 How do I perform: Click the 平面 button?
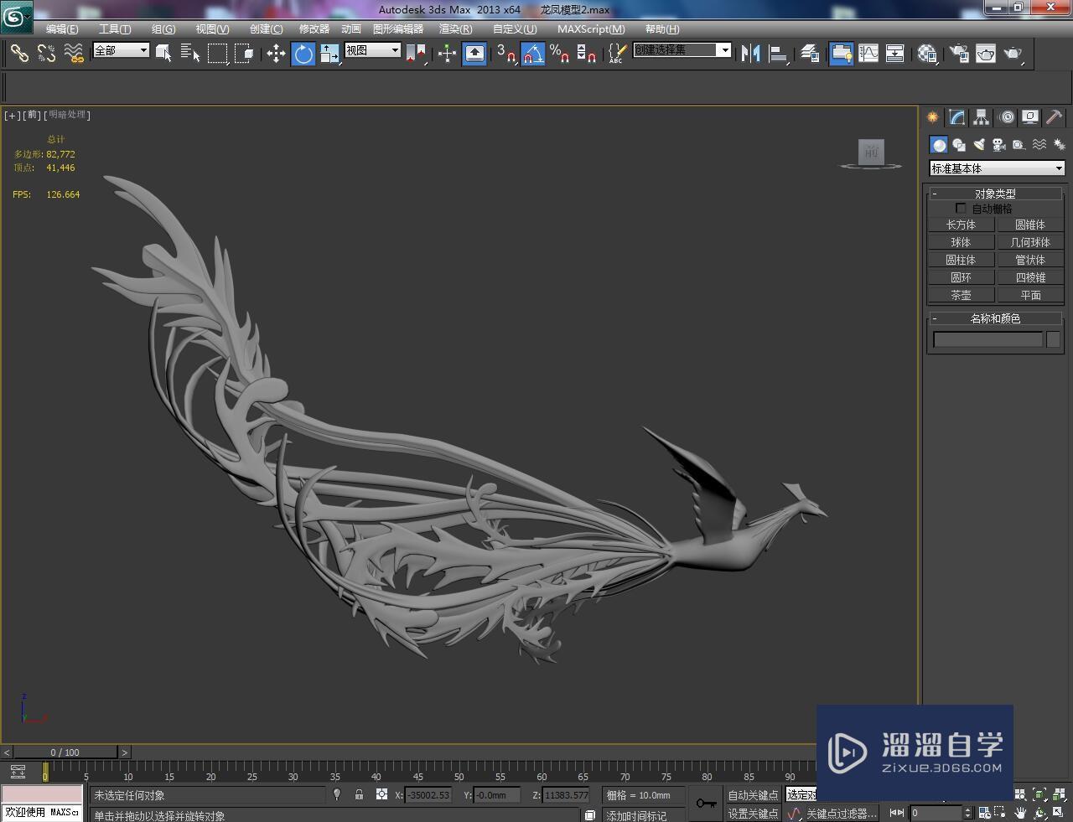pos(1030,295)
